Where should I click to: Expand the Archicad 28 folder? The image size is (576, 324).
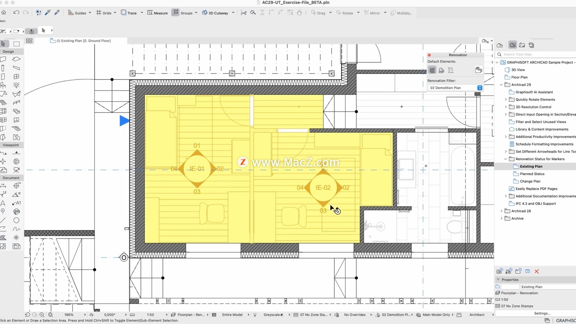click(x=501, y=211)
